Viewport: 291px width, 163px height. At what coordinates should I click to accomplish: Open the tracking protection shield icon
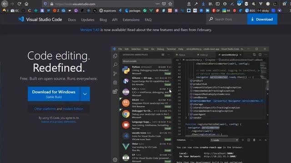pyautogui.click(x=45, y=4)
